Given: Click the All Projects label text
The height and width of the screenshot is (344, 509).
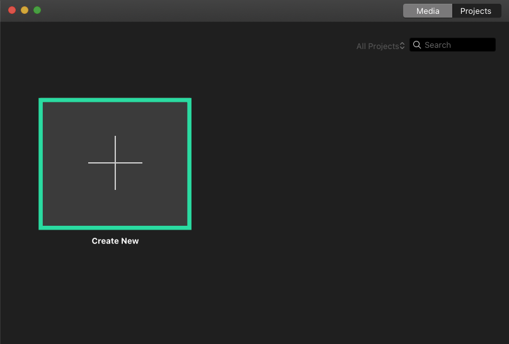Looking at the screenshot, I should tap(377, 46).
